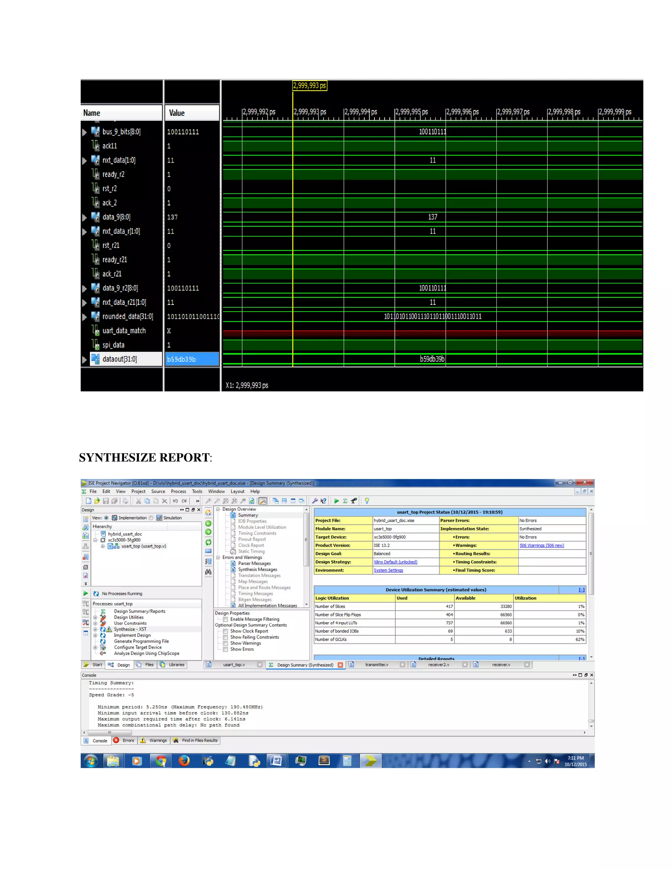Click the Cut scissors toolbar icon
Viewport: 672px width, 870px height.
(x=138, y=501)
